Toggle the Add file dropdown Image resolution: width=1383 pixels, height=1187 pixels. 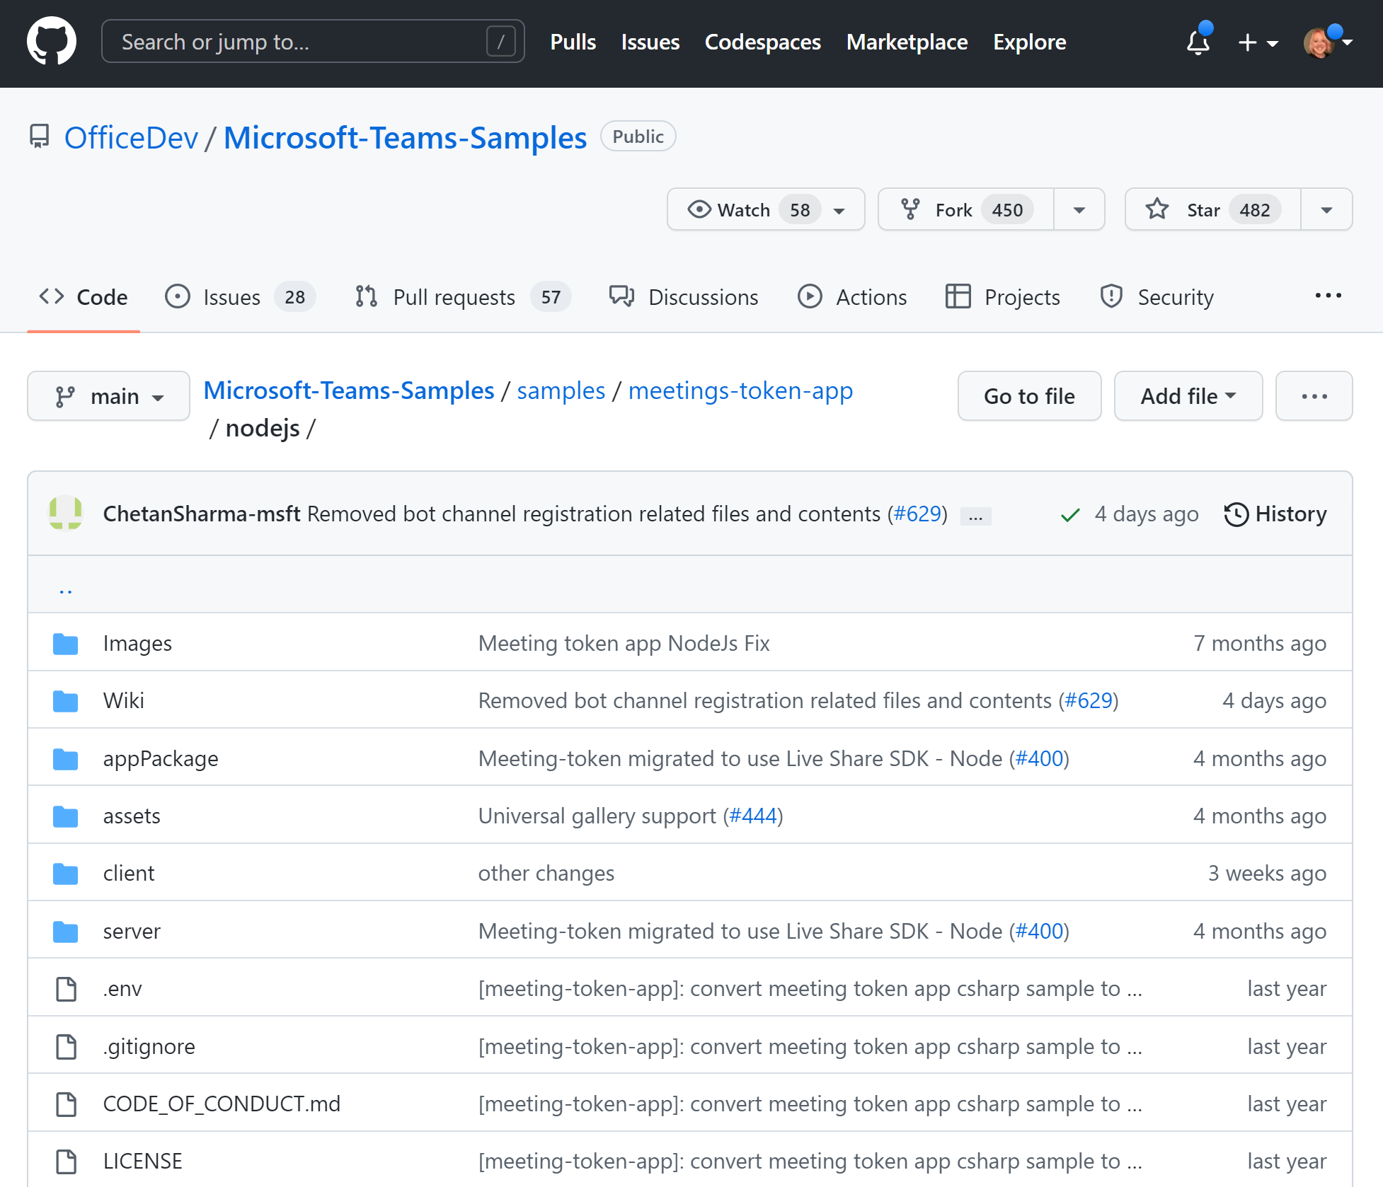click(x=1187, y=394)
